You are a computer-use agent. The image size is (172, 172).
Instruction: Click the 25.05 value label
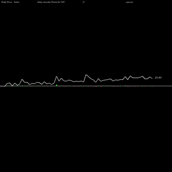click(158, 78)
